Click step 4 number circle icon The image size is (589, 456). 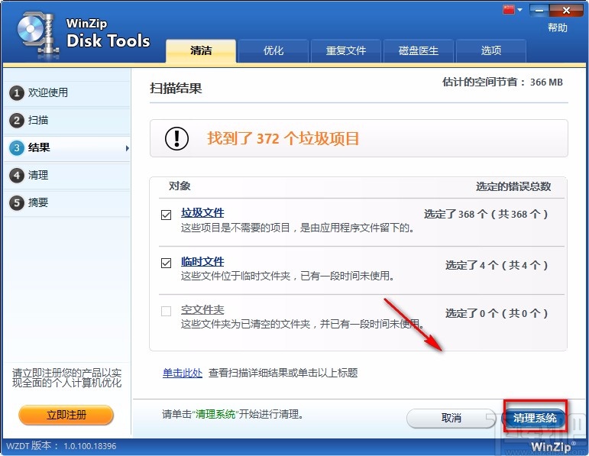(17, 175)
